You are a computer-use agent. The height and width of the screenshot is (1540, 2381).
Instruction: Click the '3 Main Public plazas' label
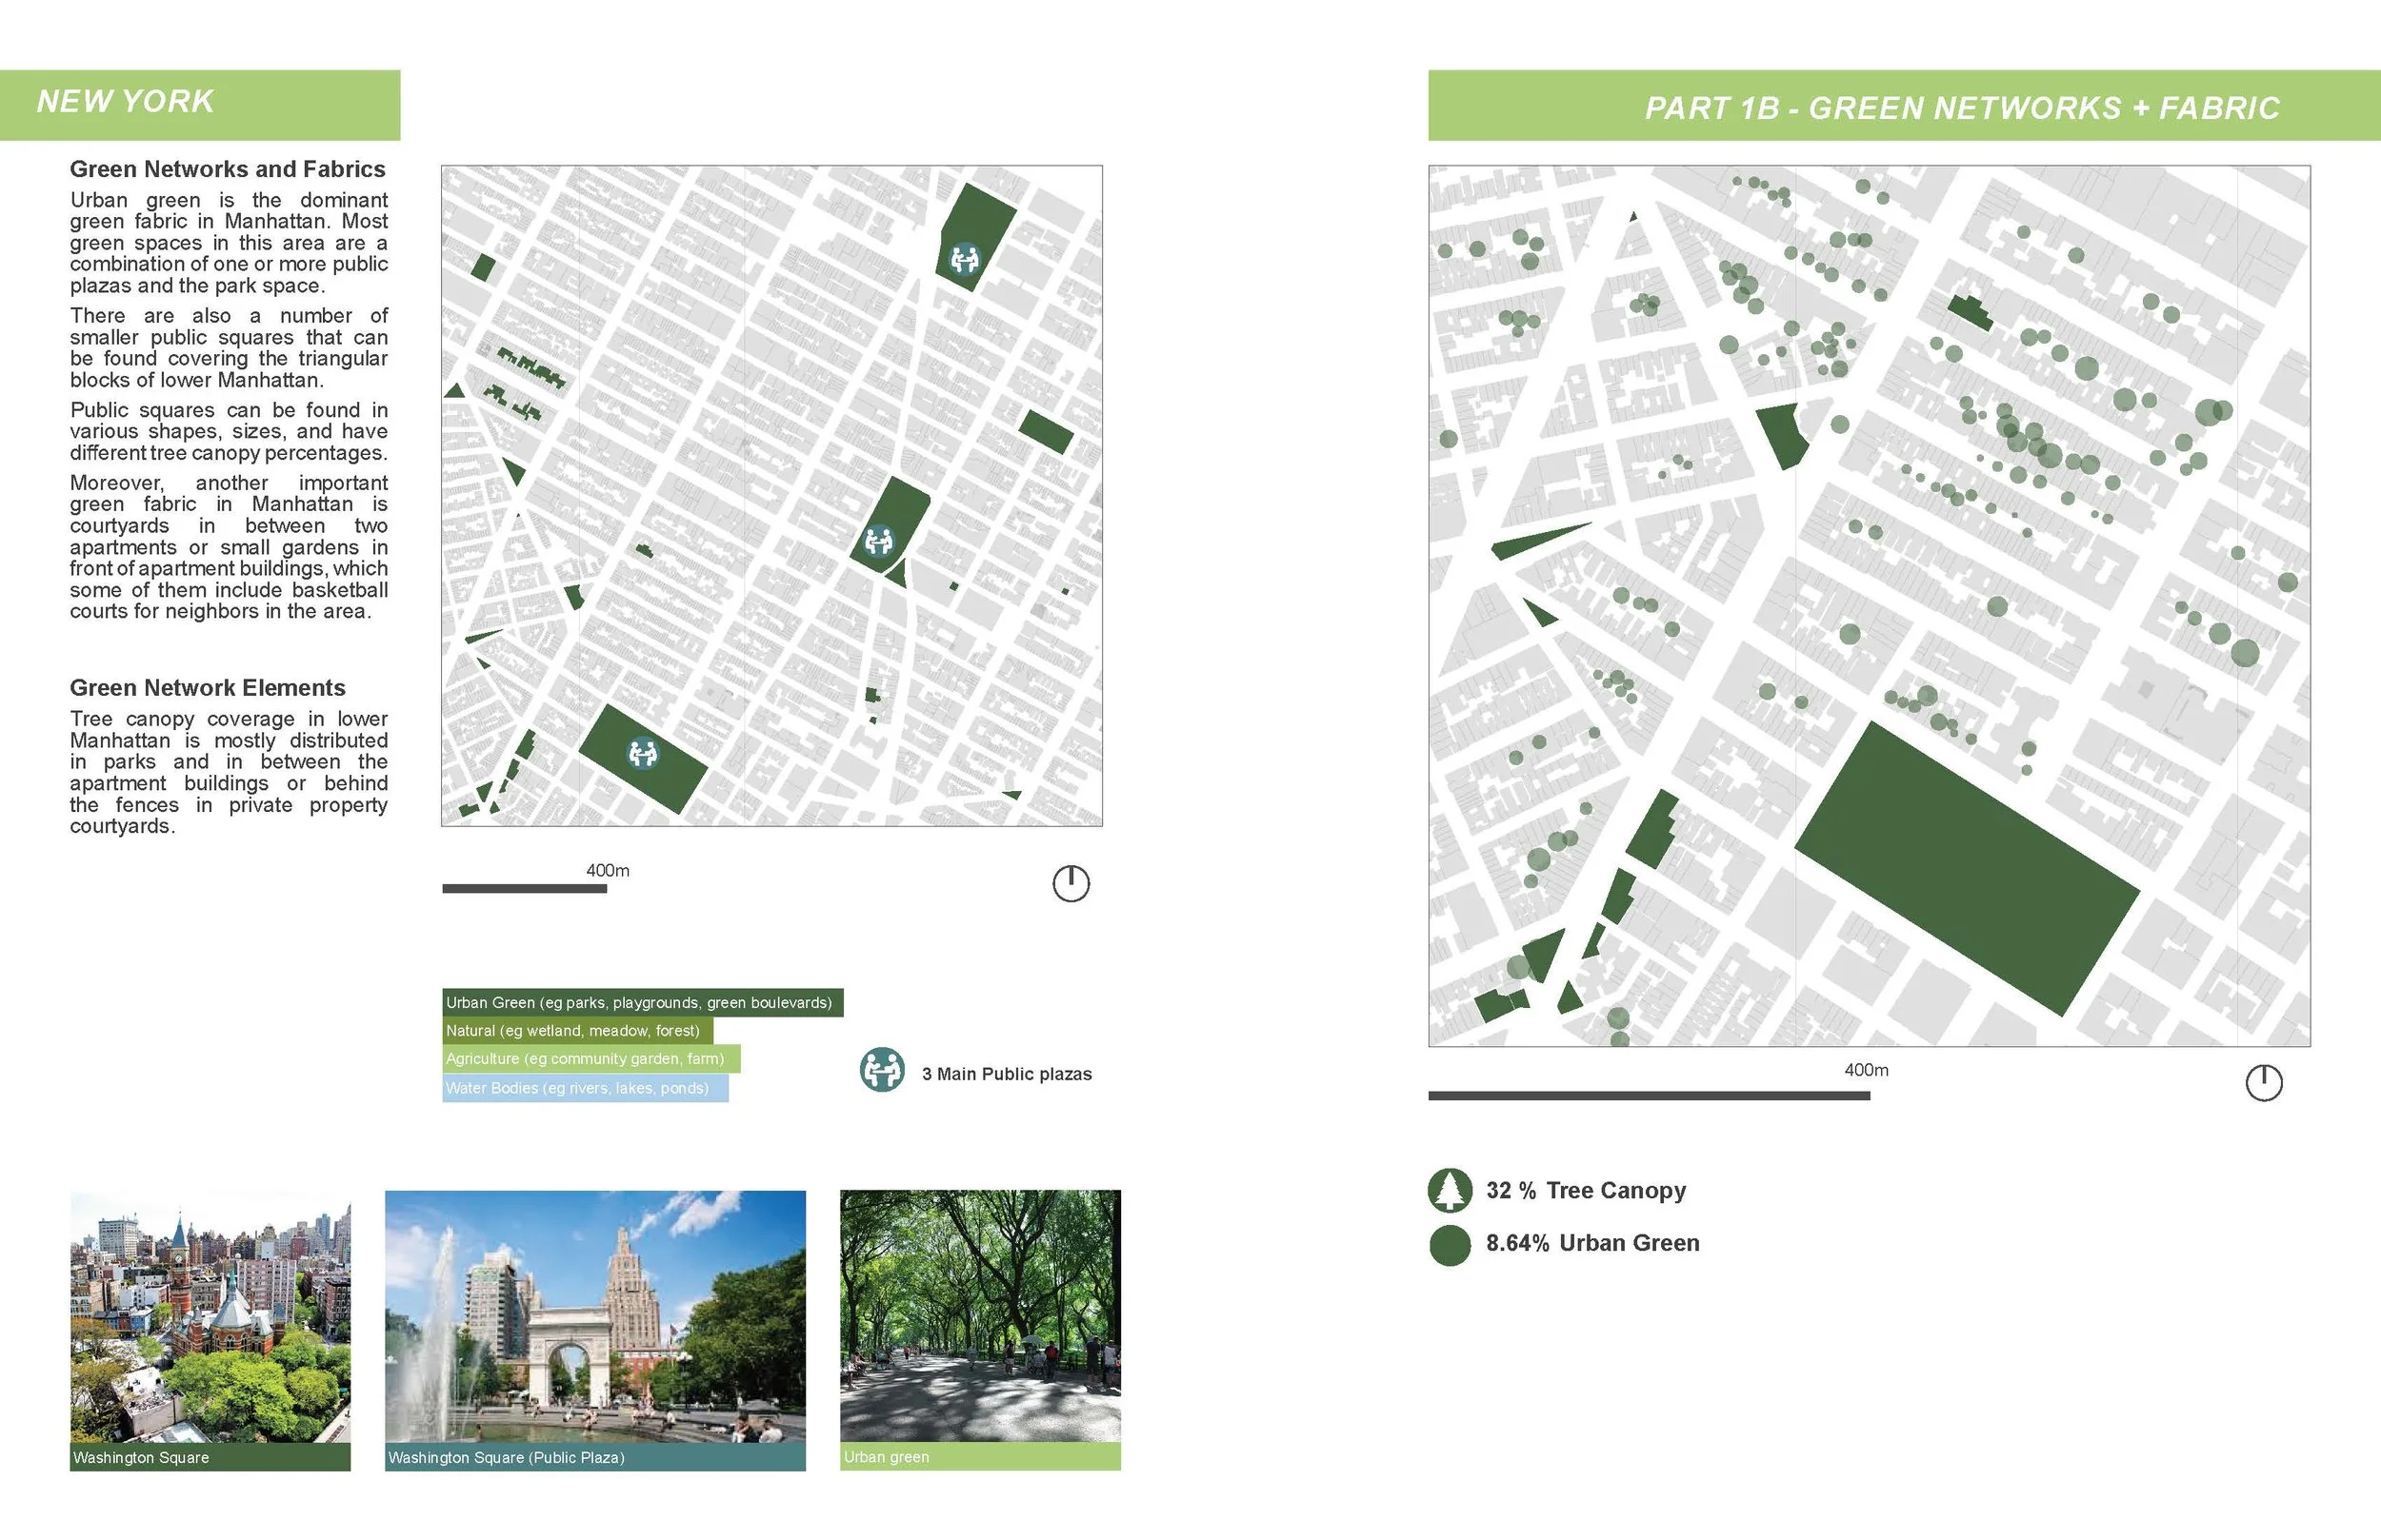click(1007, 1074)
